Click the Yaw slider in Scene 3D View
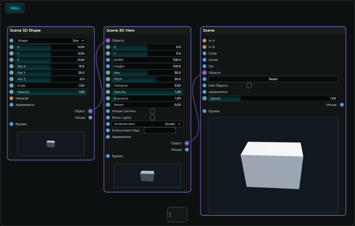The width and height of the screenshot is (355, 226). (147, 73)
